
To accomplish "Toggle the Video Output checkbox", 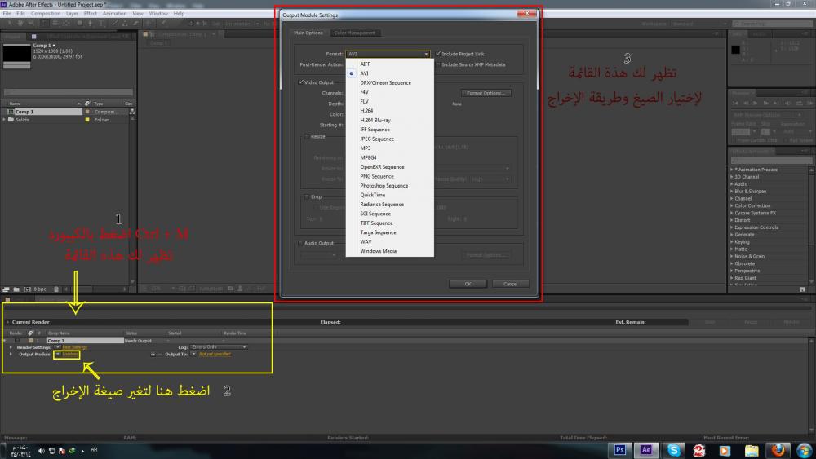I will (301, 82).
